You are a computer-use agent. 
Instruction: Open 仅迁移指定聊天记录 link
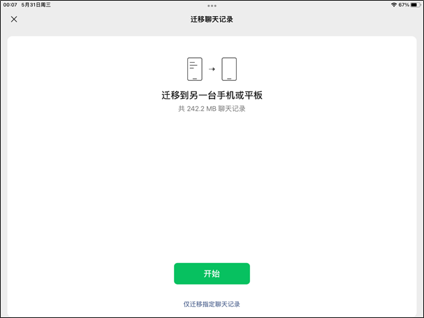pyautogui.click(x=212, y=304)
